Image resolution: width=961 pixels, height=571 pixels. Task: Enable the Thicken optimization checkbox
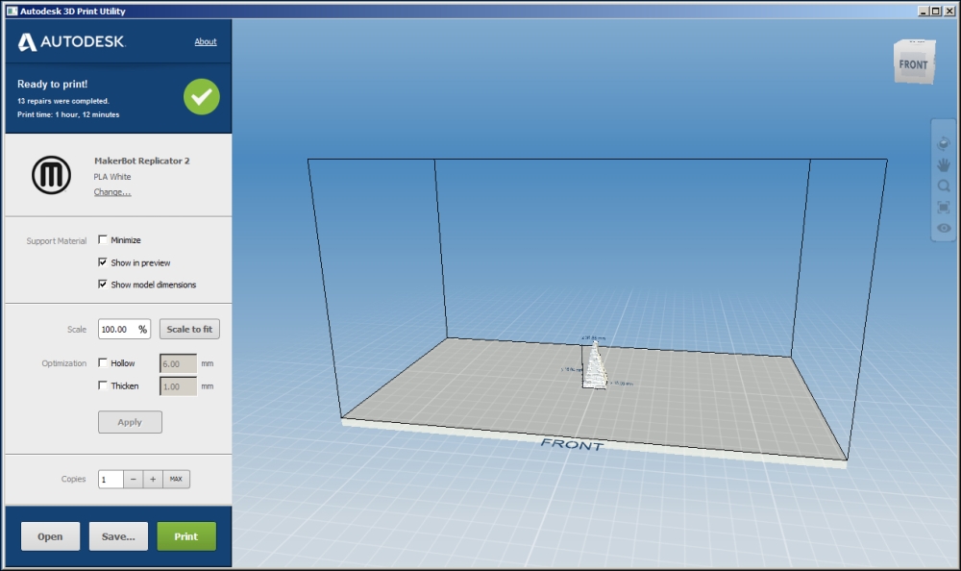[x=103, y=385]
